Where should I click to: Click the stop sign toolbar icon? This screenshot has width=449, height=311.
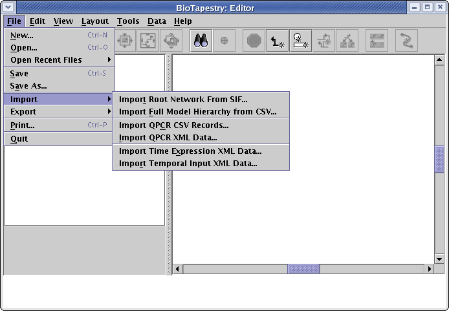click(x=253, y=41)
